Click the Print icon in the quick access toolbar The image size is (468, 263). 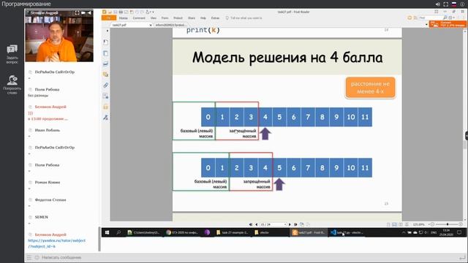click(121, 12)
